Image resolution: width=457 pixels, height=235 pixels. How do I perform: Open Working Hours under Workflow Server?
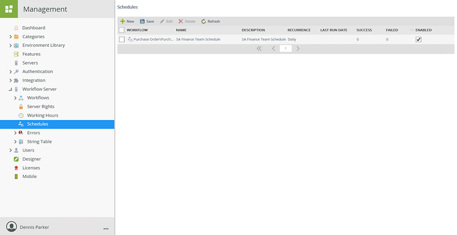tap(42, 115)
